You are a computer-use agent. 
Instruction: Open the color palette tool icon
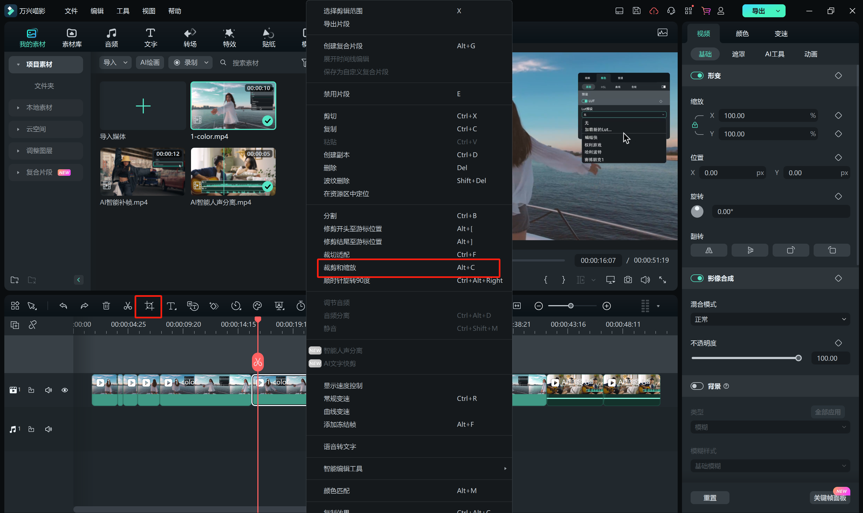pos(257,306)
